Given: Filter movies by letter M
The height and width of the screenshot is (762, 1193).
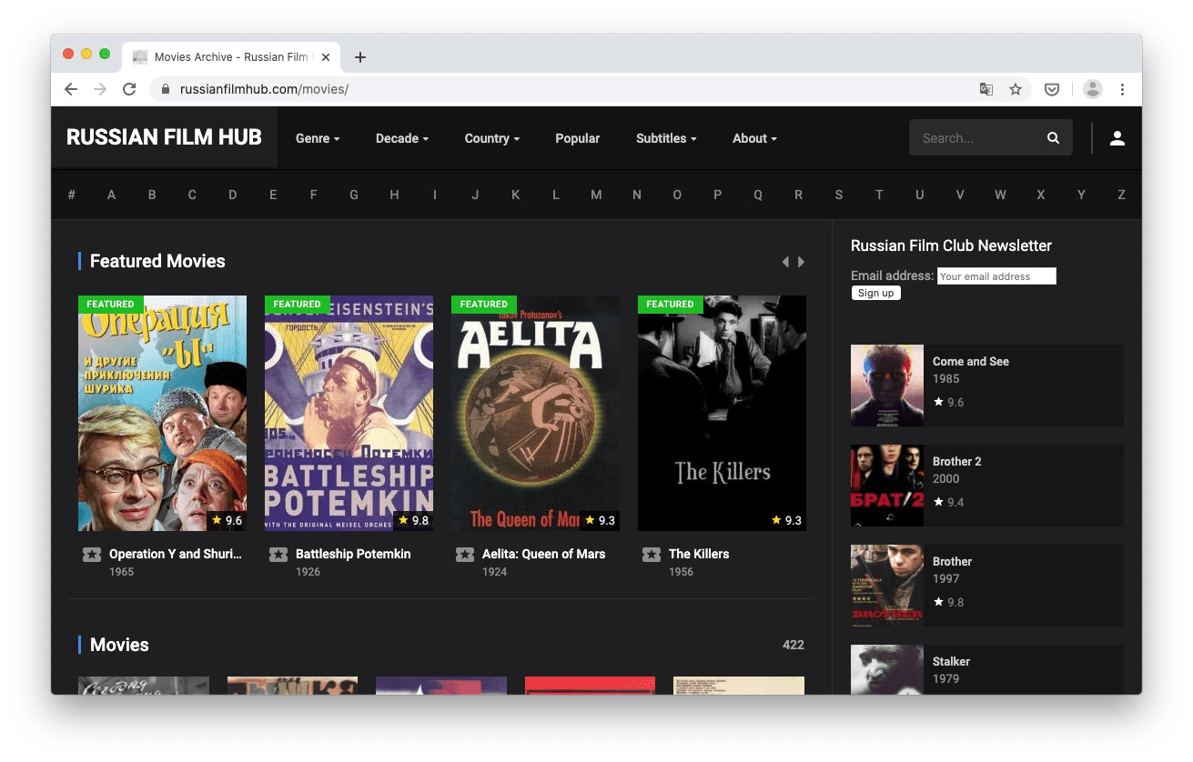Looking at the screenshot, I should point(596,195).
